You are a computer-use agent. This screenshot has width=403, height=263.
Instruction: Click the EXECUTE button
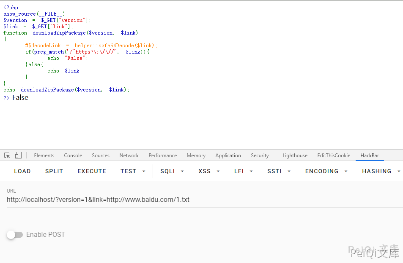[x=92, y=172]
